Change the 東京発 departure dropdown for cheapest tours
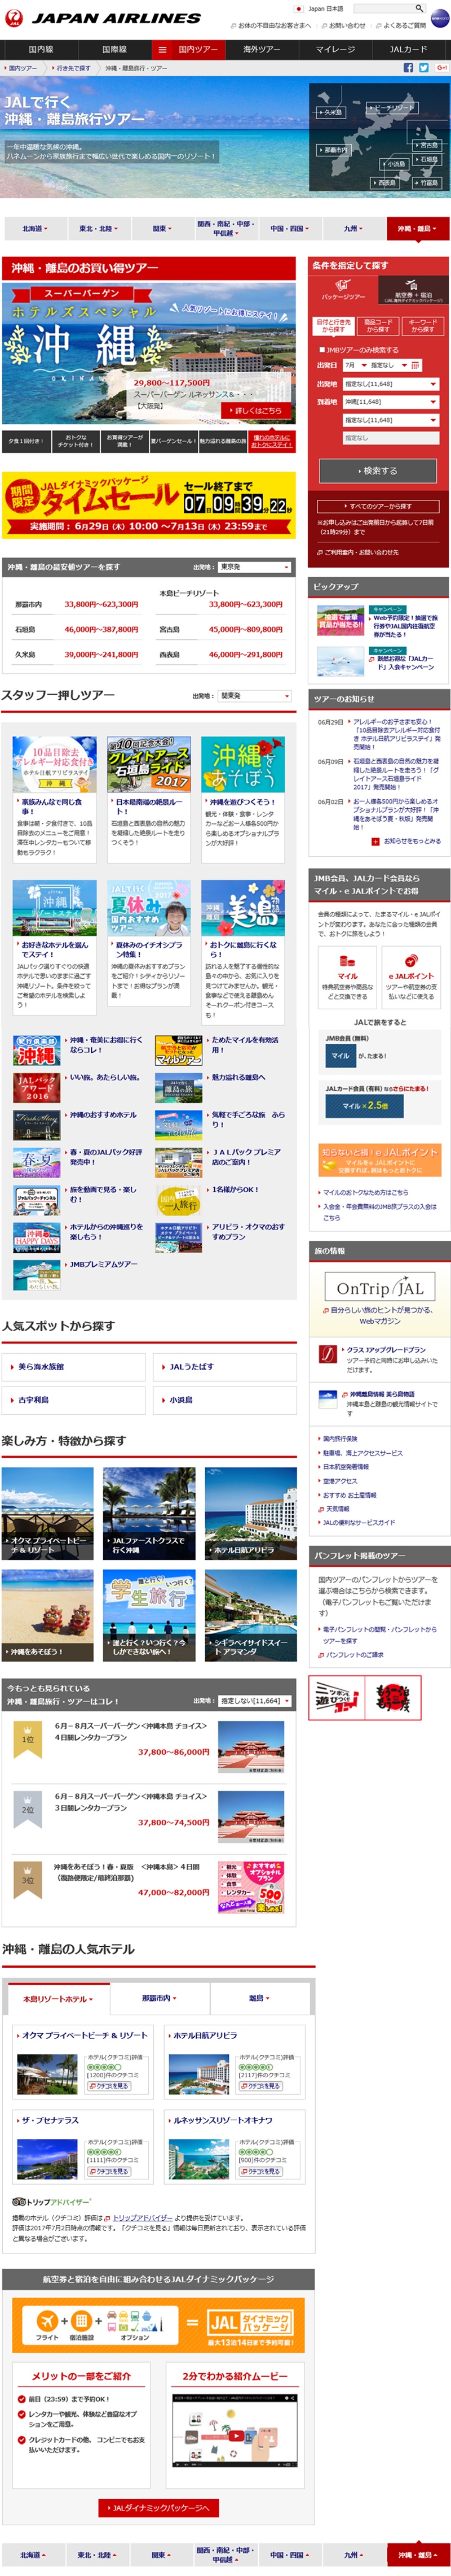 255,567
